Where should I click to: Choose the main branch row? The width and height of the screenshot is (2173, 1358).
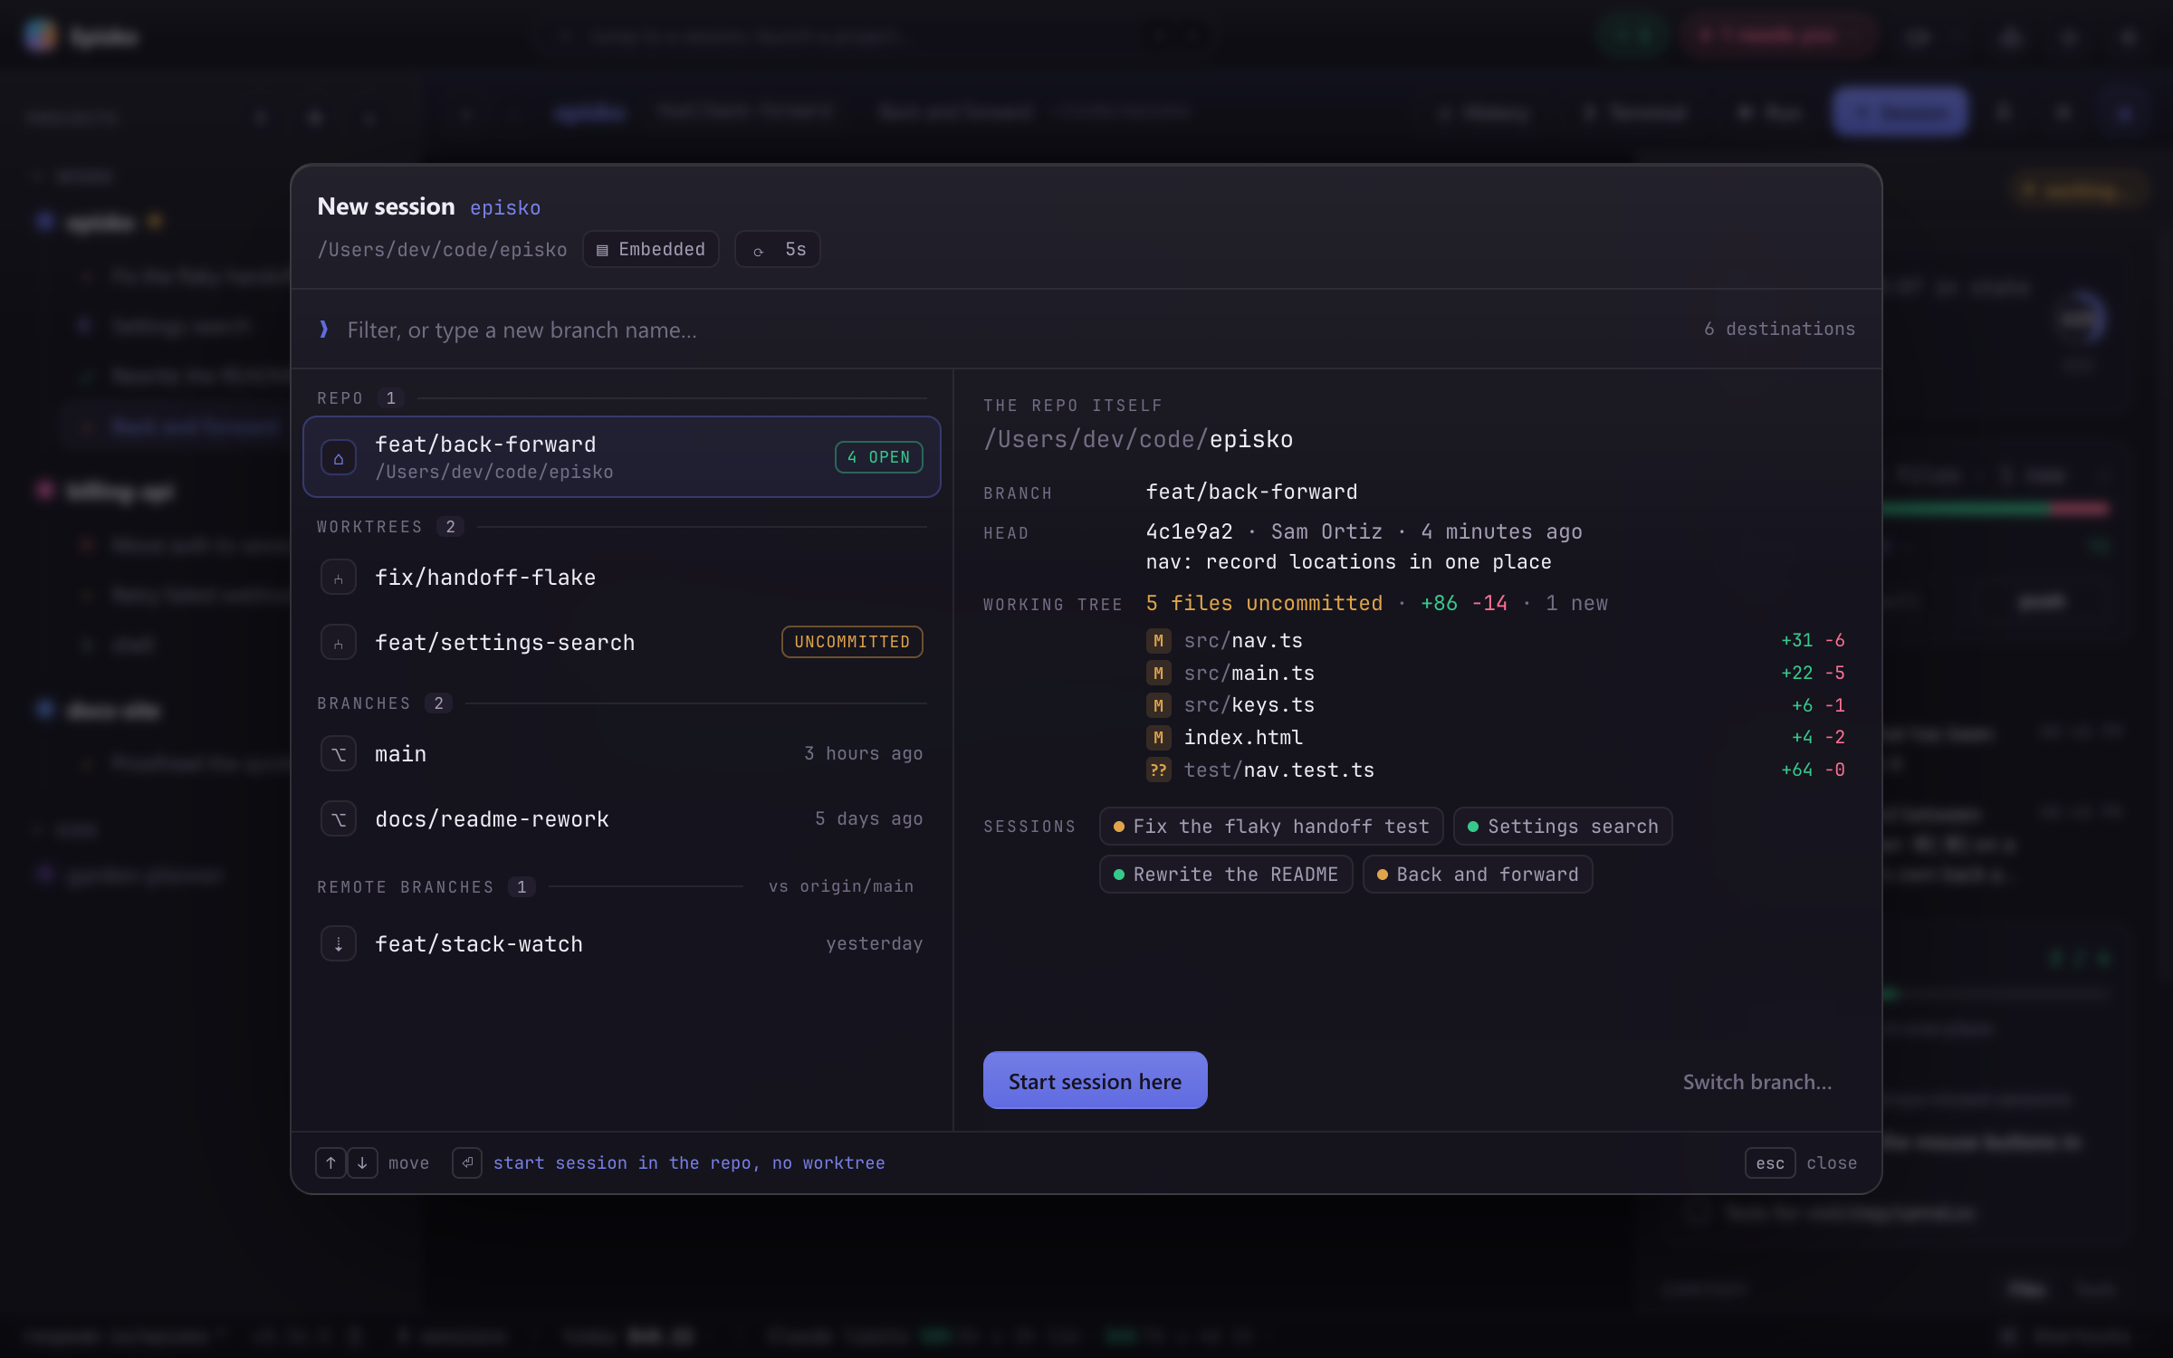622,754
